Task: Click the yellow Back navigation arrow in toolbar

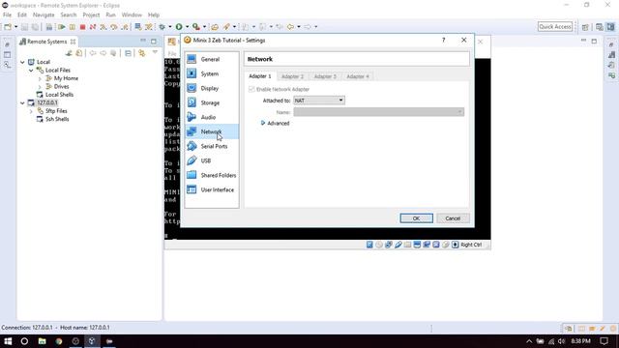Action: coord(290,27)
